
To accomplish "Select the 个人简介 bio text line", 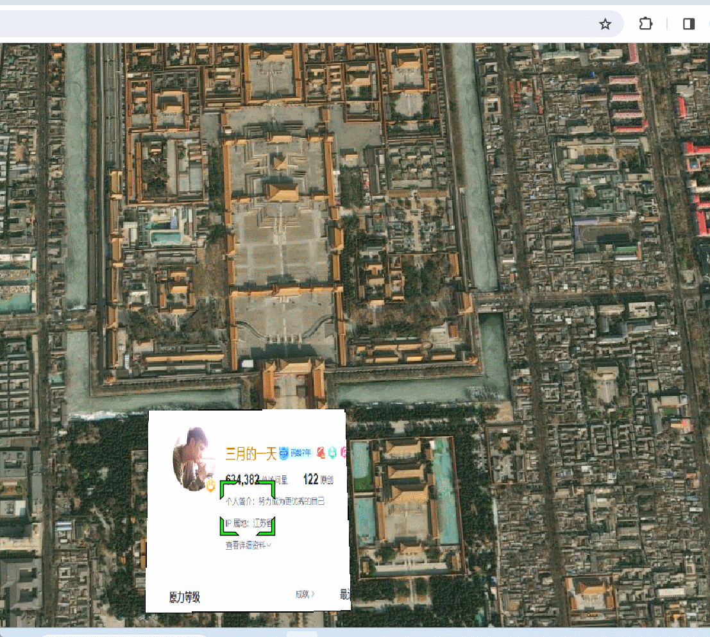I will tap(275, 501).
